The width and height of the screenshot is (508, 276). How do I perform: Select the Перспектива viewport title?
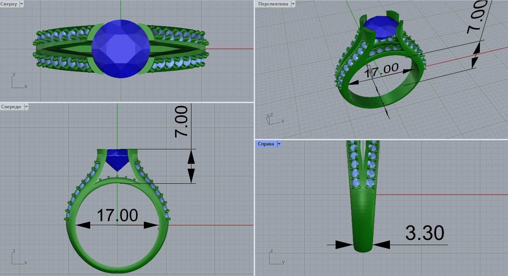tap(273, 4)
